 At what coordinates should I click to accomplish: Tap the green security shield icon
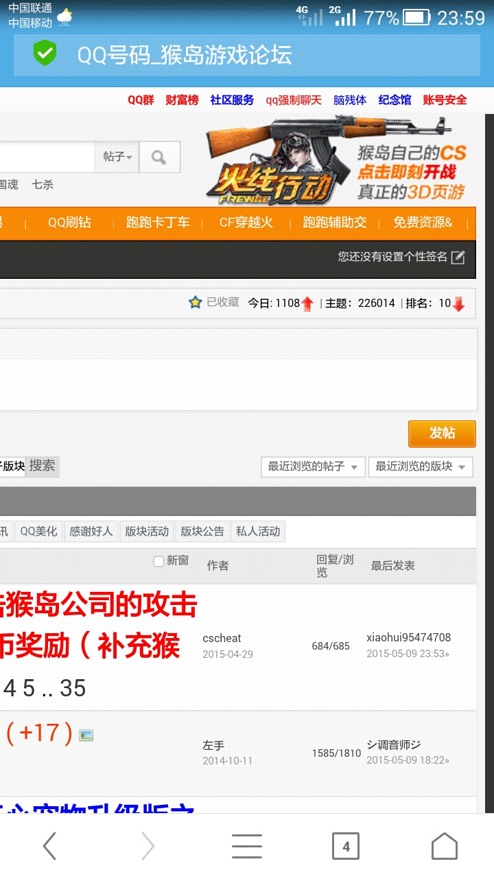(45, 54)
